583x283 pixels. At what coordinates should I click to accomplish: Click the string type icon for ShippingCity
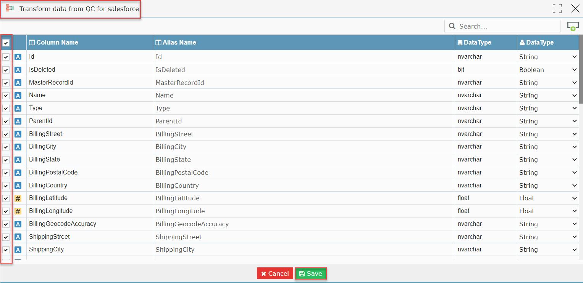pyautogui.click(x=18, y=250)
